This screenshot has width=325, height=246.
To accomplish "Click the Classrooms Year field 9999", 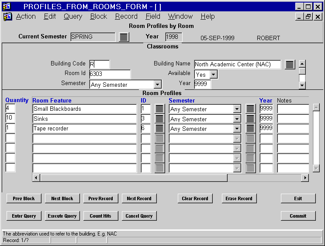I will (203, 84).
